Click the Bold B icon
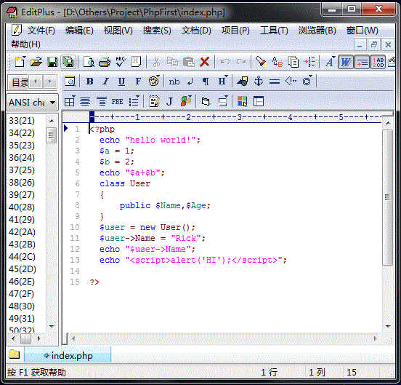This screenshot has width=401, height=385. pos(90,82)
